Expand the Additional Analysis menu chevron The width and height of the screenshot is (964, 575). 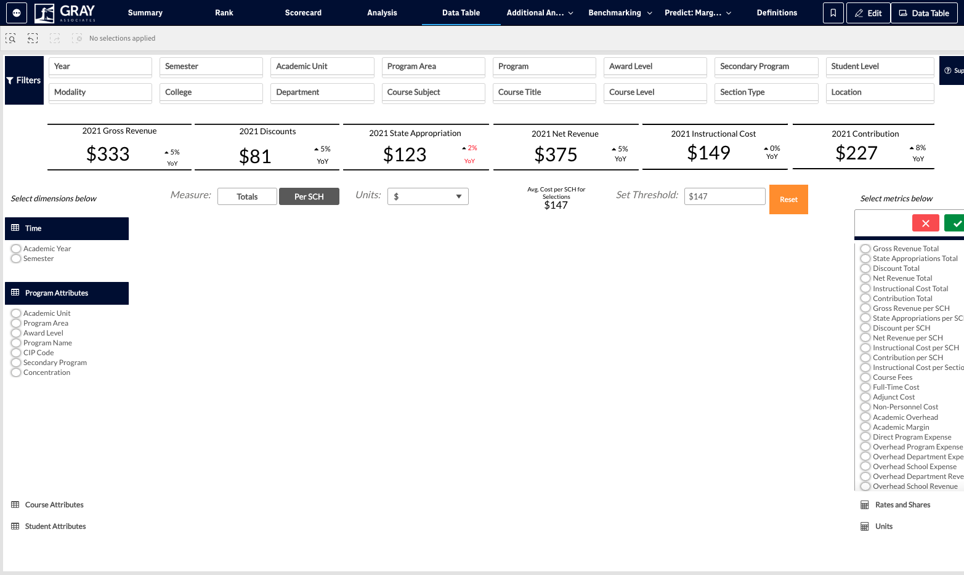pos(571,13)
